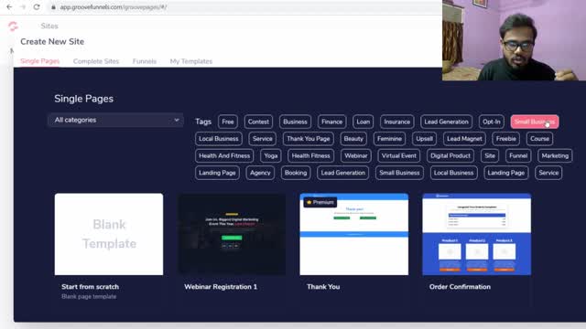This screenshot has height=329, width=586.
Task: Click the browser forward arrow
Action: (23, 6)
